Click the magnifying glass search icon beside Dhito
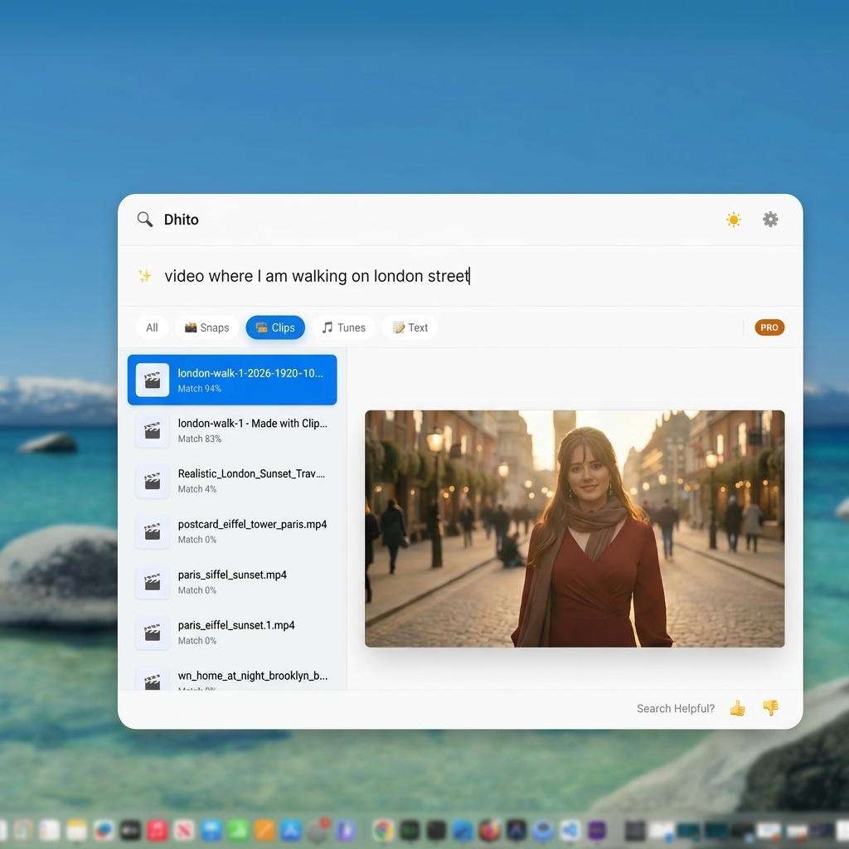The width and height of the screenshot is (849, 849). click(x=144, y=219)
